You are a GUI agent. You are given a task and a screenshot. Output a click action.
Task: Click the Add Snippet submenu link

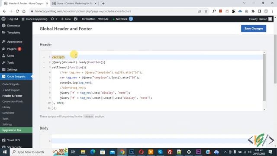11,90
